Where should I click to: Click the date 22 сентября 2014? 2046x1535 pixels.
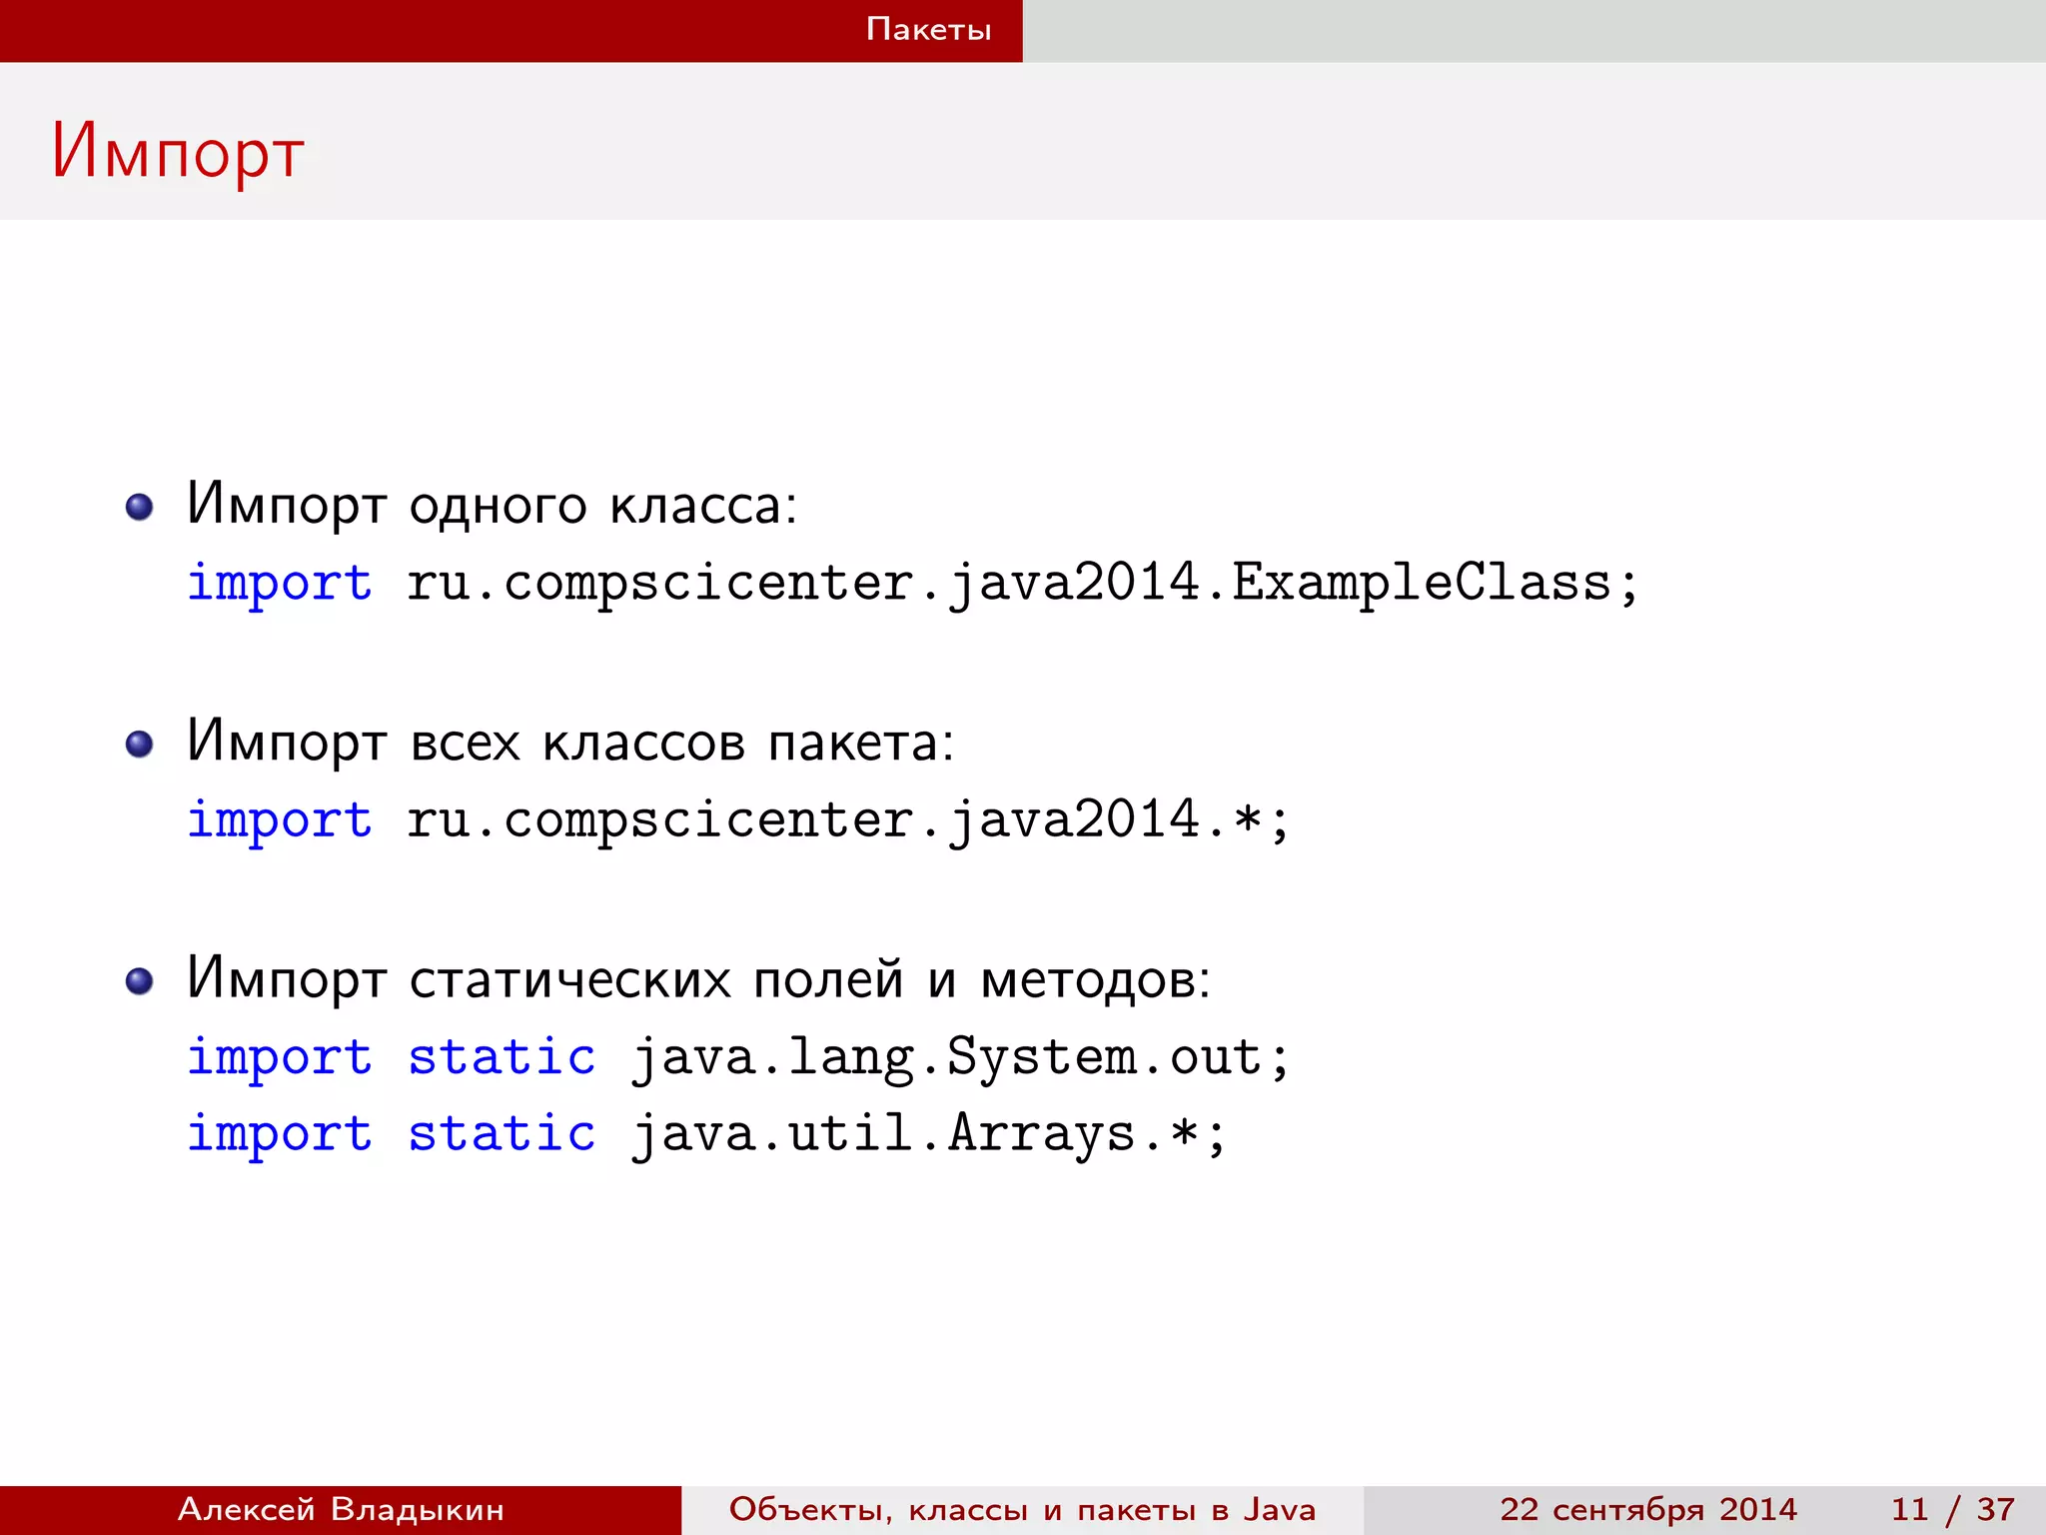coord(1648,1509)
